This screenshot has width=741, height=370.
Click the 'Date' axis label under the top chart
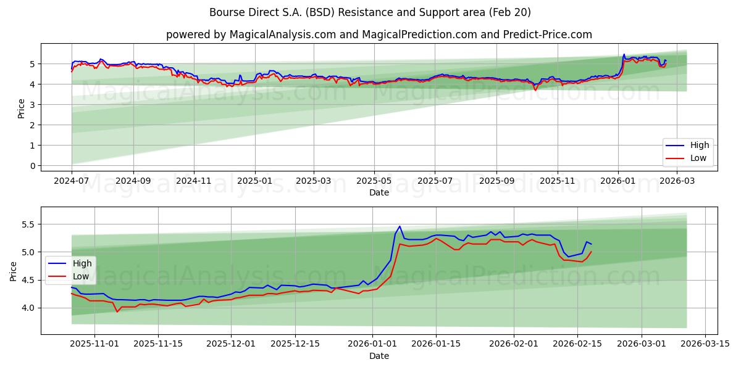[x=379, y=192]
